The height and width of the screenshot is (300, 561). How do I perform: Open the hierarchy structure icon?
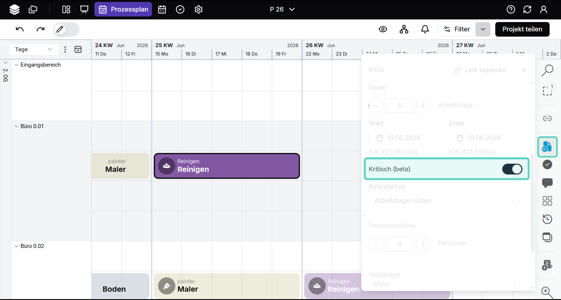pyautogui.click(x=404, y=29)
